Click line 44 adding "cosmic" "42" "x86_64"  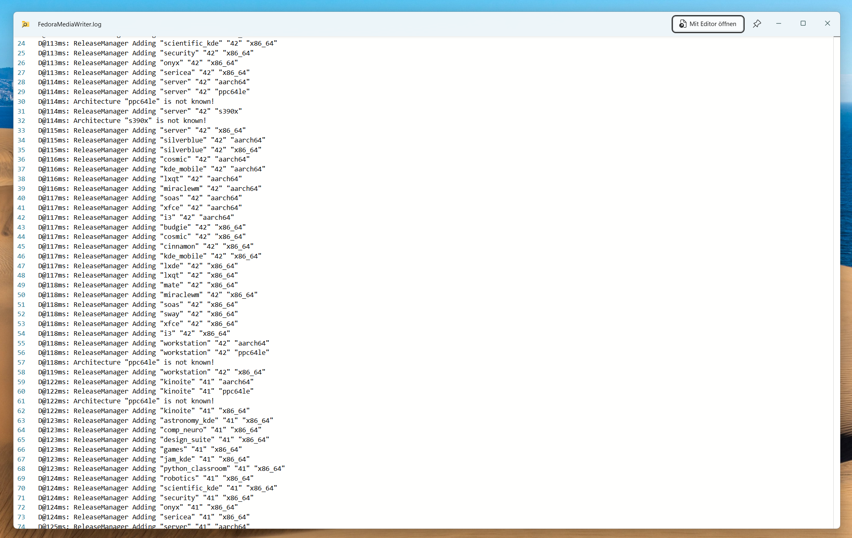(x=142, y=237)
